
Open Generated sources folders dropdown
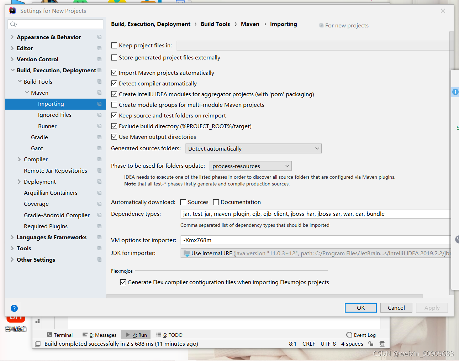[x=253, y=148]
